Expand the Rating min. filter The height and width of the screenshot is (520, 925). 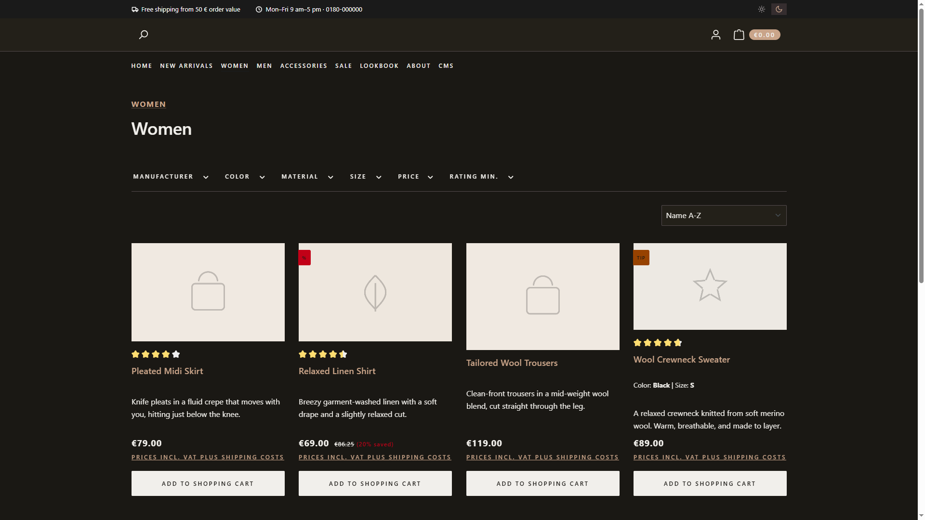[x=481, y=177]
